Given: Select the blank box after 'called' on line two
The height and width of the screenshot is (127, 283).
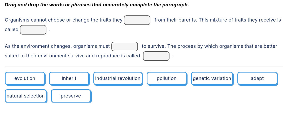Looking at the screenshot, I should tap(33, 30).
